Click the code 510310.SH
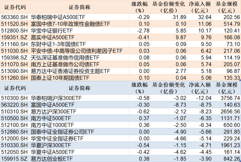Viewport: 241px width, 162px height. (14, 112)
